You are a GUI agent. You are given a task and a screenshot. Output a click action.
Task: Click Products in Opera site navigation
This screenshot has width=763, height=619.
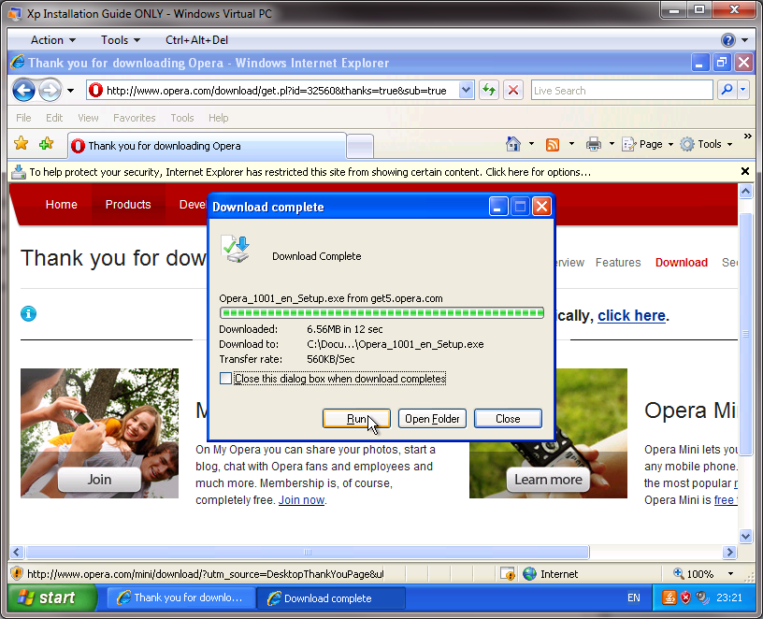pyautogui.click(x=128, y=205)
